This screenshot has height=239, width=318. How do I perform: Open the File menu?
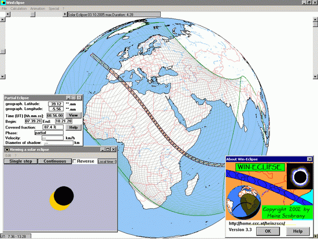[x=4, y=9]
